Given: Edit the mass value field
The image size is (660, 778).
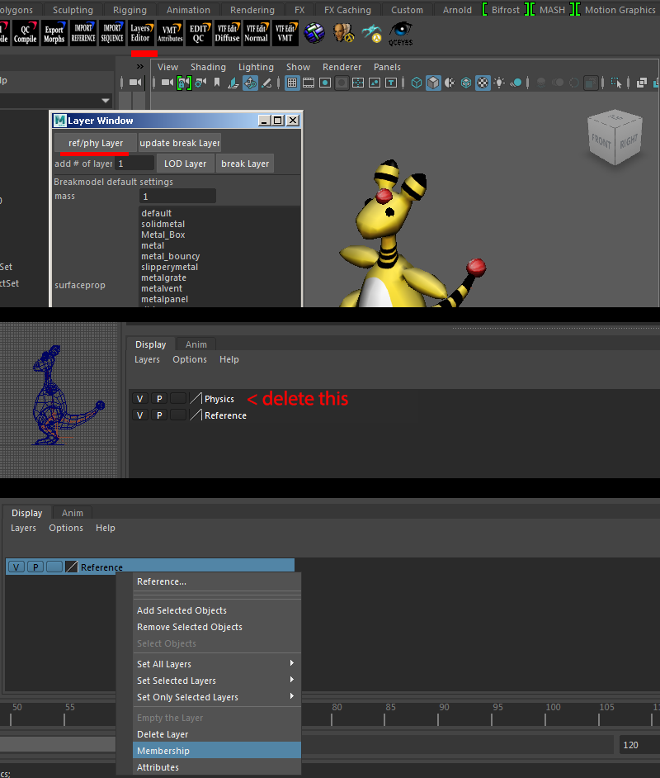Looking at the screenshot, I should click(177, 197).
